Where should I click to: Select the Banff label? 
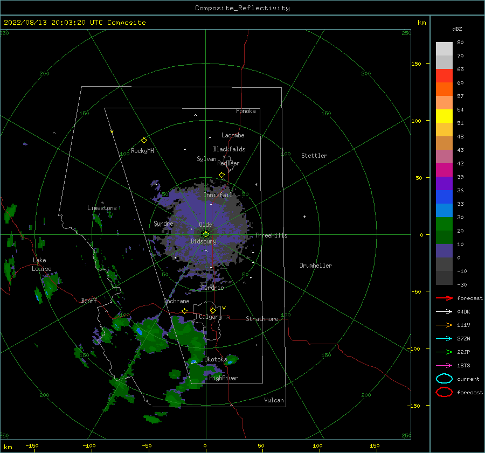point(89,301)
